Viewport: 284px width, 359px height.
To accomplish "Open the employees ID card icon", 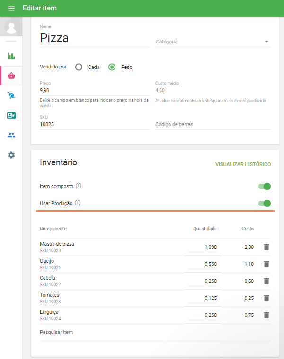I will (x=11, y=115).
